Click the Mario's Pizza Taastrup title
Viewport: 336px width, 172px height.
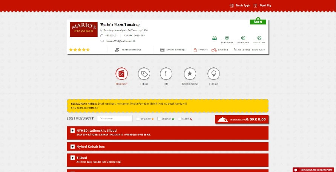tap(120, 24)
